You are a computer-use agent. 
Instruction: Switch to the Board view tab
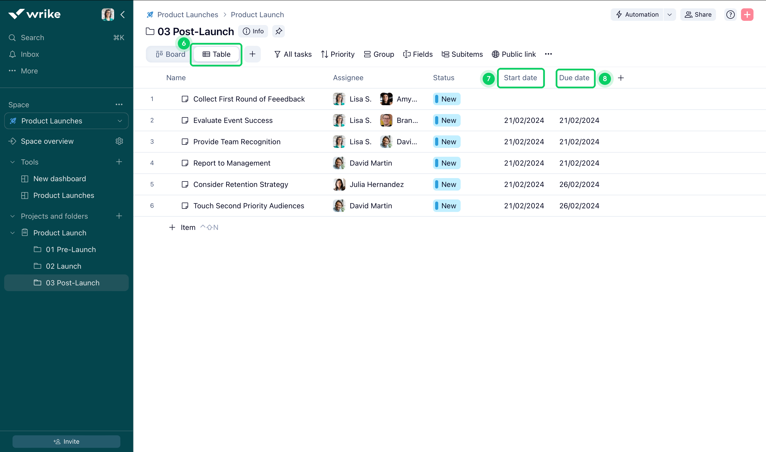click(x=170, y=54)
